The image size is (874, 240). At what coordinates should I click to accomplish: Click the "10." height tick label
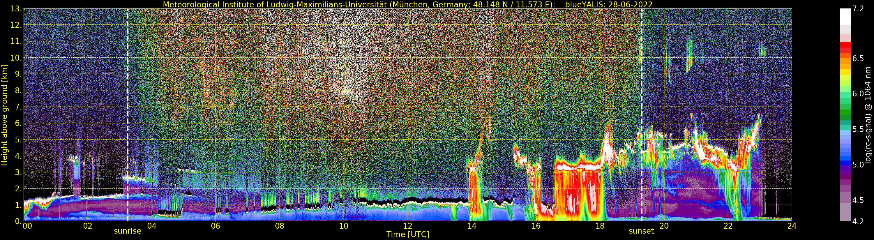(x=16, y=58)
